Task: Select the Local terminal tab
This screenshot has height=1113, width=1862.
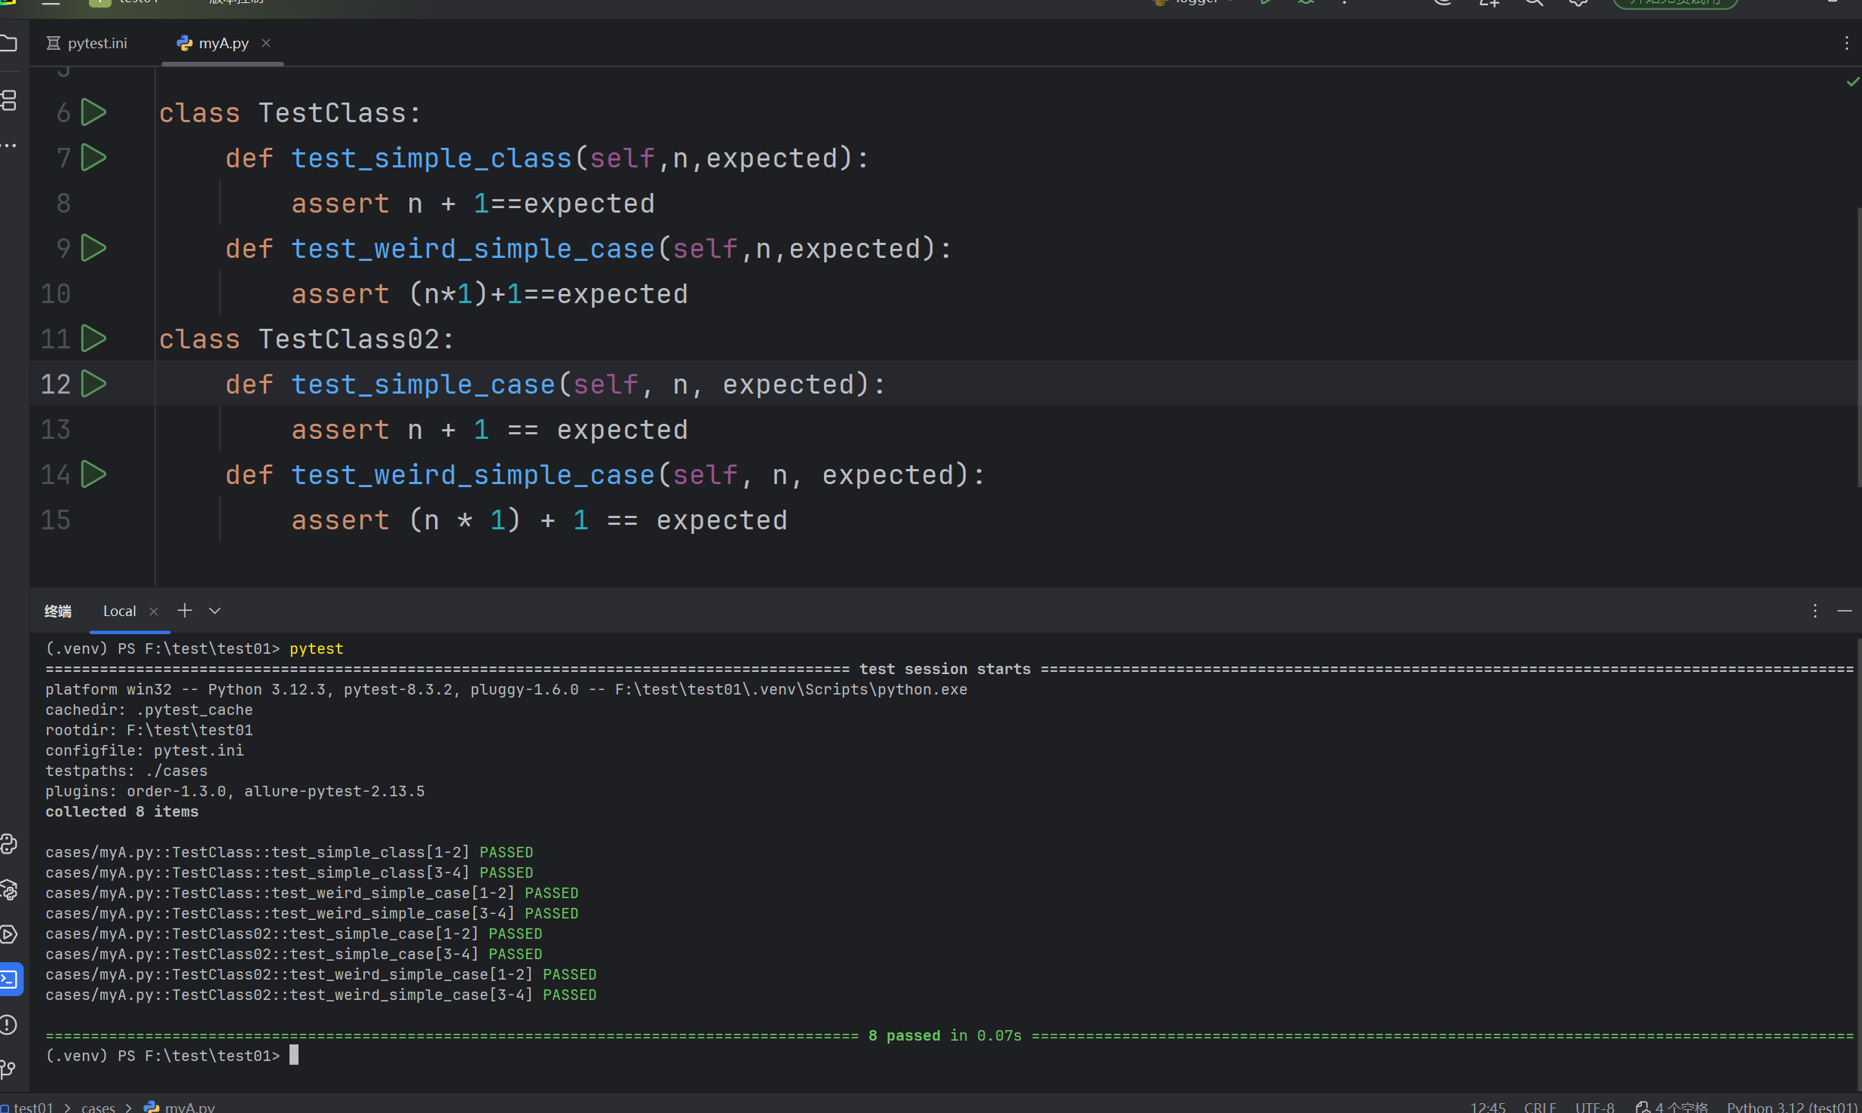Action: (119, 611)
